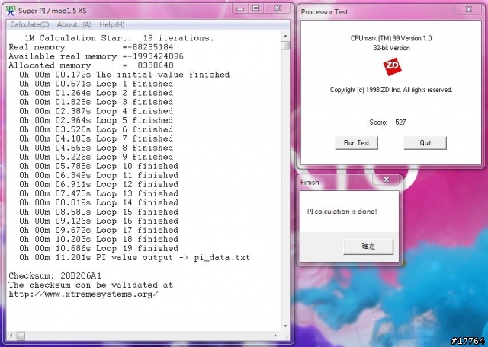Click the vertical scrollbar up arrow
Screen dimensions: 488x347
285,37
